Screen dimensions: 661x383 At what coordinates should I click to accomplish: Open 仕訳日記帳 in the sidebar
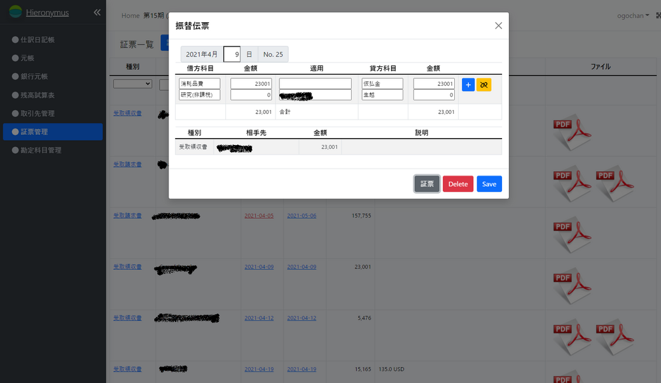click(x=38, y=39)
